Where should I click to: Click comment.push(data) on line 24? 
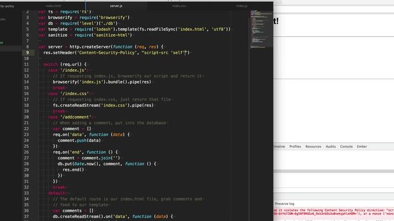tap(79, 141)
